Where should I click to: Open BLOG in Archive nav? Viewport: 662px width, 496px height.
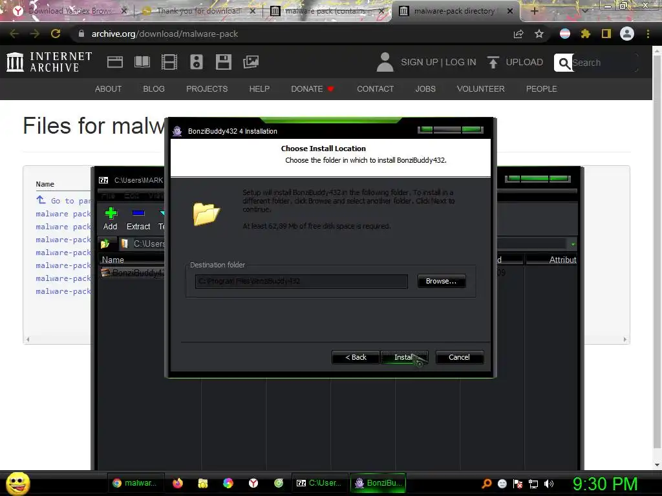[x=154, y=89]
